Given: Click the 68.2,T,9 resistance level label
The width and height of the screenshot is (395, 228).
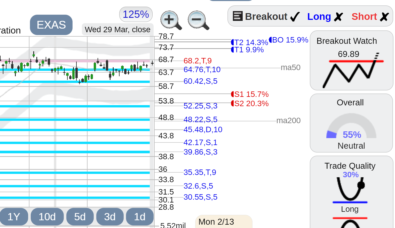Looking at the screenshot, I should [198, 61].
